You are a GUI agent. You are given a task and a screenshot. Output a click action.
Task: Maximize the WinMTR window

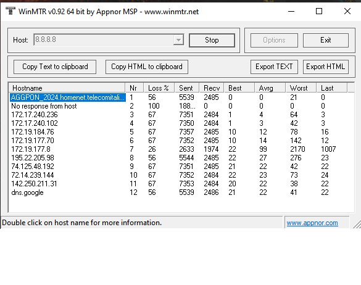319,11
